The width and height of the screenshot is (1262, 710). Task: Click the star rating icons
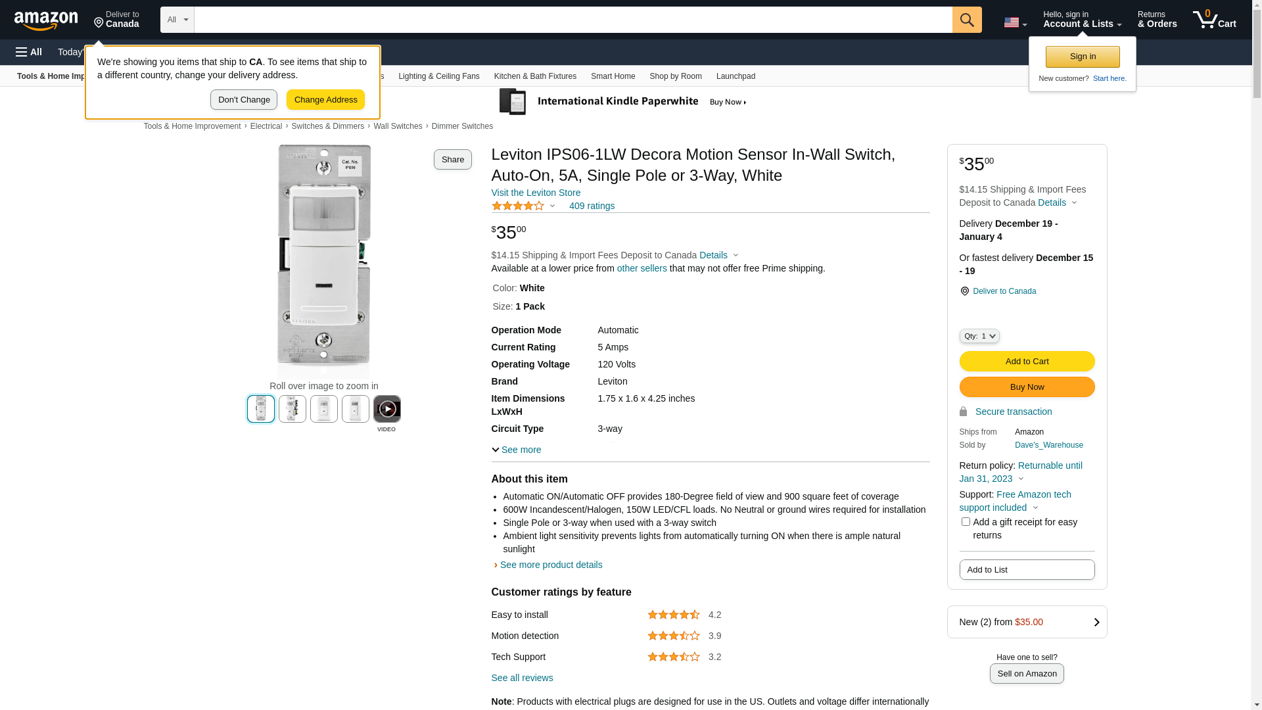[518, 206]
